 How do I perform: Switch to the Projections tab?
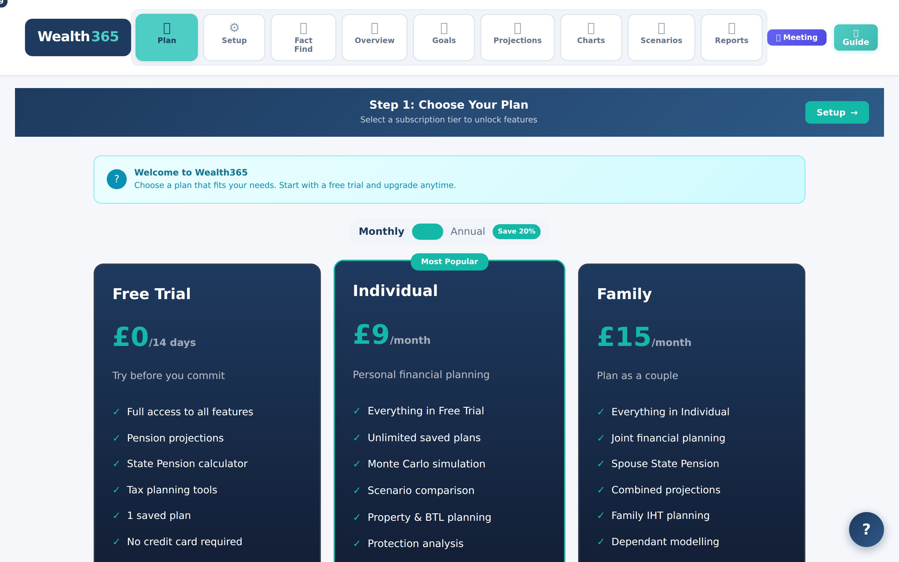pos(517,37)
